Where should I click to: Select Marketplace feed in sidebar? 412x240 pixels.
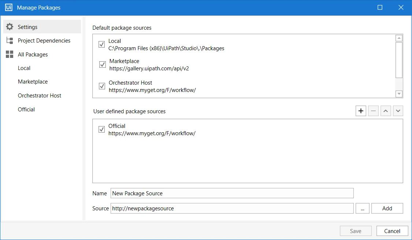(33, 82)
